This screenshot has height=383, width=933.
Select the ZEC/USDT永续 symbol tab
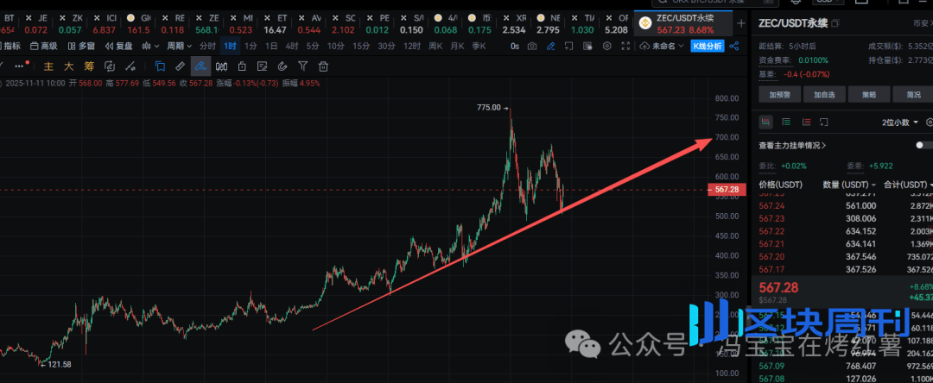click(x=687, y=23)
